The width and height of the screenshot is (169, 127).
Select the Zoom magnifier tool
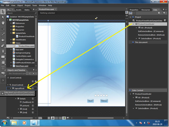(3, 28)
